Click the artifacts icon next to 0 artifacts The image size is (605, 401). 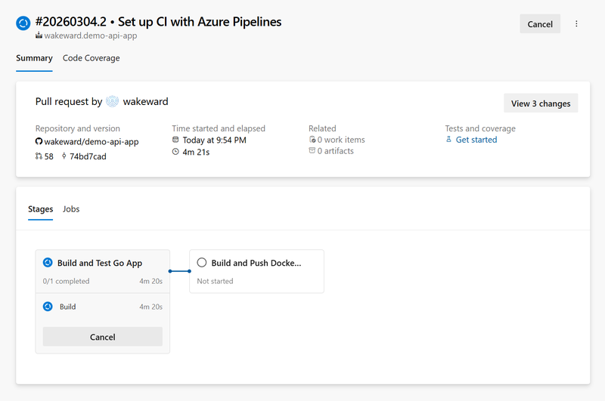(312, 151)
